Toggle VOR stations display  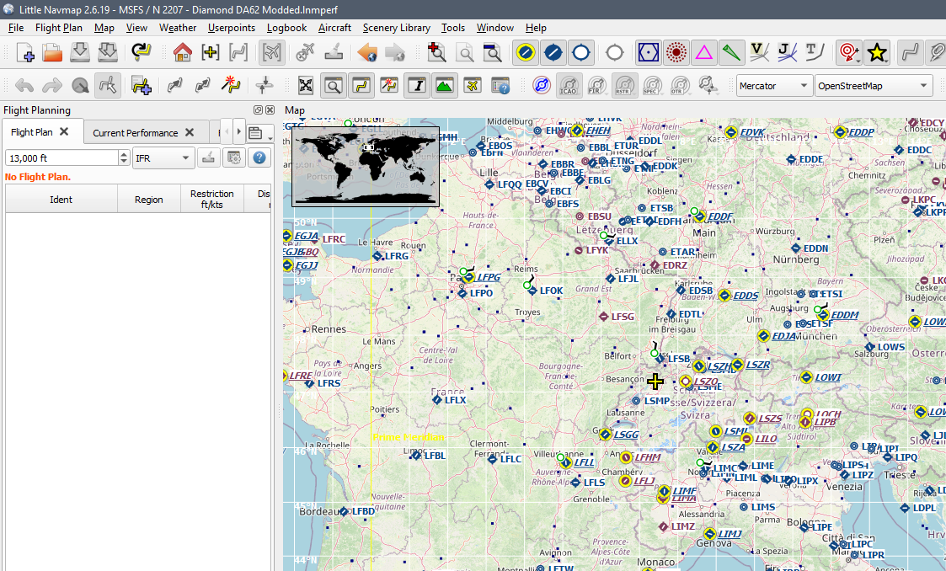(x=649, y=53)
